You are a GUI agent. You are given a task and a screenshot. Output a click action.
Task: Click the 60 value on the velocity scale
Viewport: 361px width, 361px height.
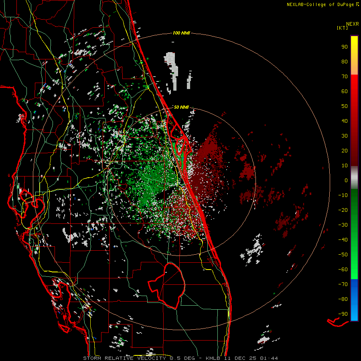tap(345, 91)
